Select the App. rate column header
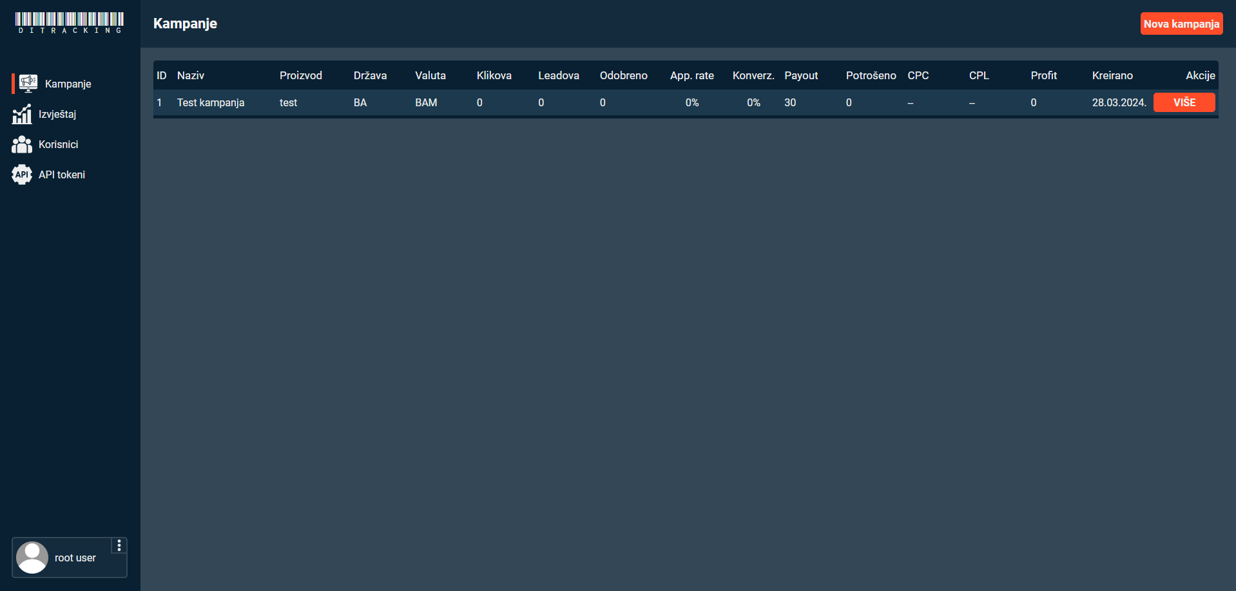The height and width of the screenshot is (591, 1236). point(692,75)
